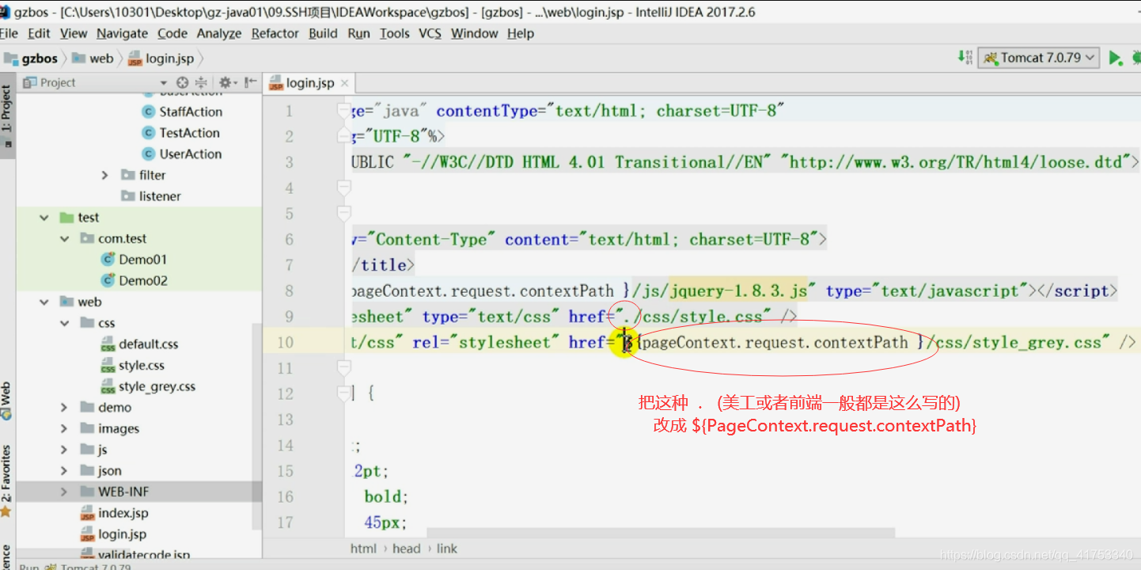This screenshot has height=570, width=1141.
Task: Click the Demo02 class icon
Action: coord(108,280)
